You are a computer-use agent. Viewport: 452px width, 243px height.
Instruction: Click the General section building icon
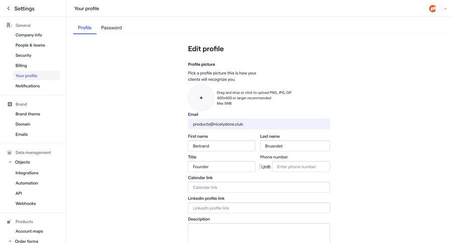pyautogui.click(x=9, y=26)
